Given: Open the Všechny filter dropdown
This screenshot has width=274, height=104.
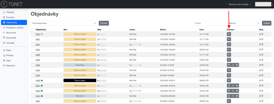Looking at the screenshot, I should pyautogui.click(x=244, y=23).
